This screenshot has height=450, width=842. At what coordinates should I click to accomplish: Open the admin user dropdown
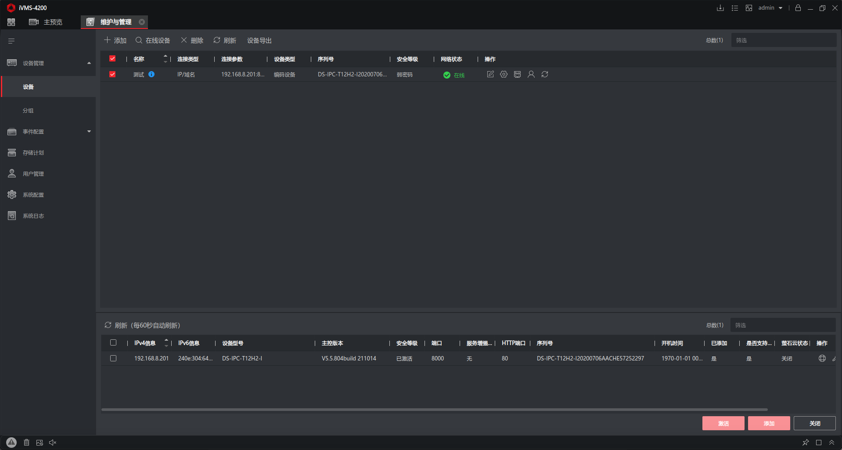(770, 8)
